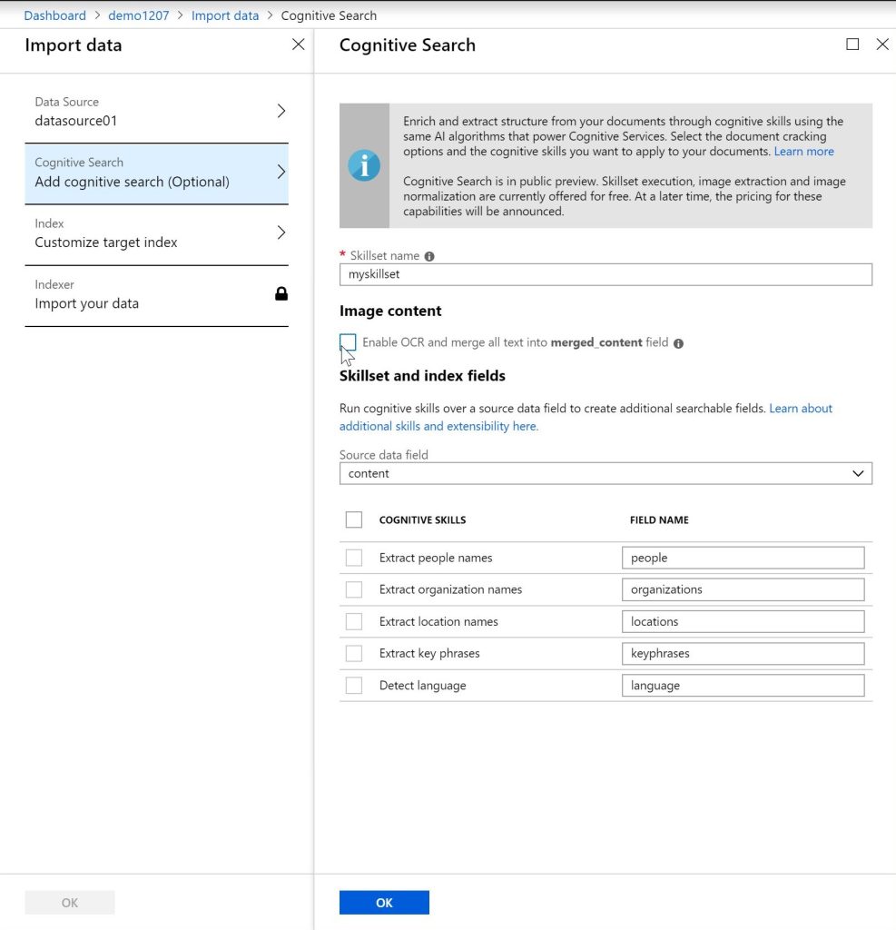
Task: Navigate to demo1207 breadcrumb link
Action: (138, 15)
